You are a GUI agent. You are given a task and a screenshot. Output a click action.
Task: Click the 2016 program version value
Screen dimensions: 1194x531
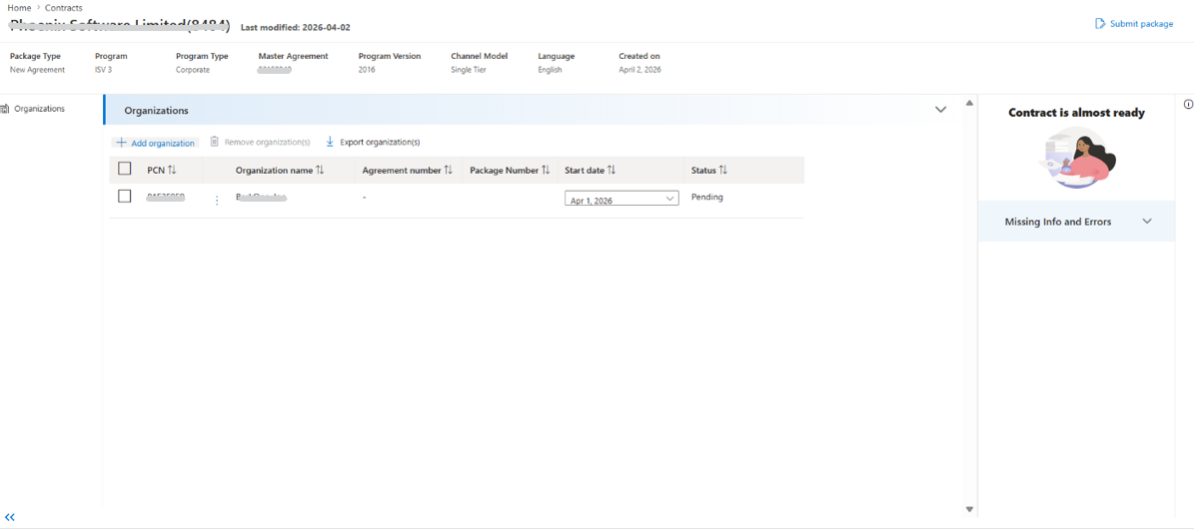click(367, 70)
